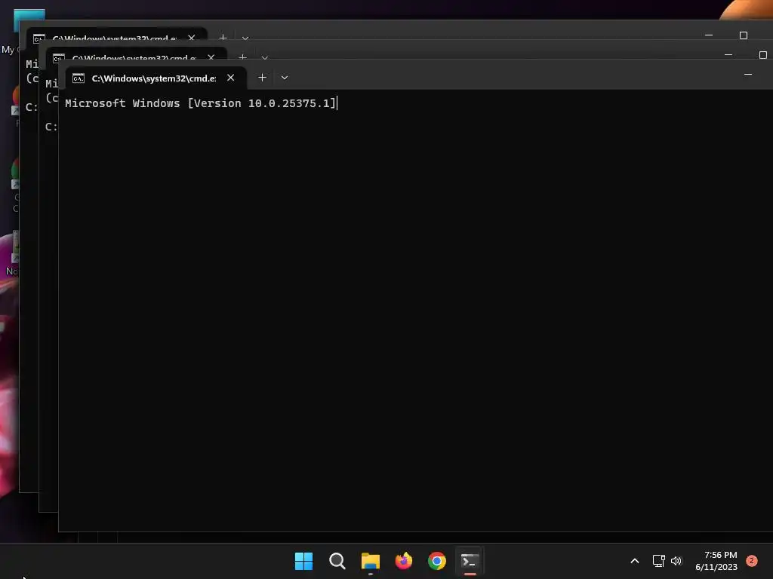This screenshot has height=579, width=773.
Task: Minimize the middle terminal window
Action: click(x=728, y=54)
